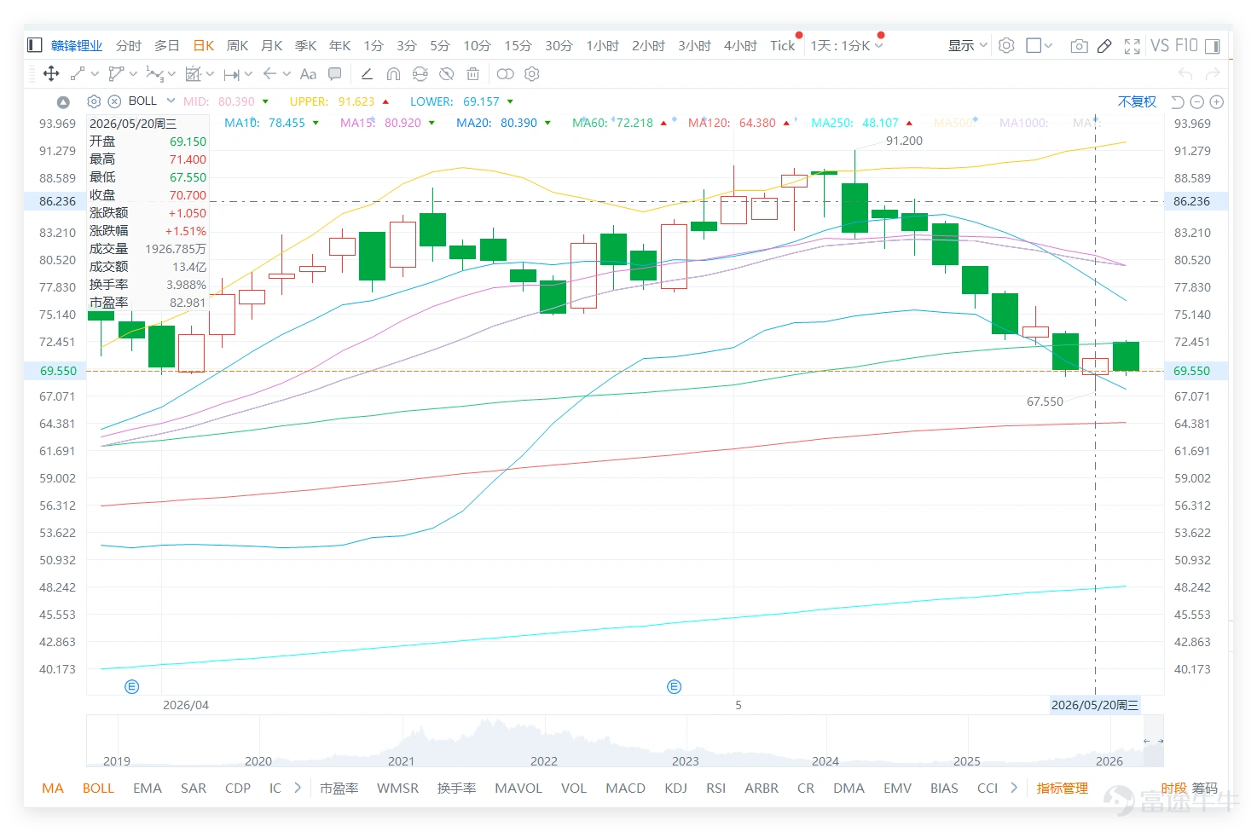Viewport: 1257px width, 832px height.
Task: Switch to 月K monthly chart tab
Action: tap(271, 45)
